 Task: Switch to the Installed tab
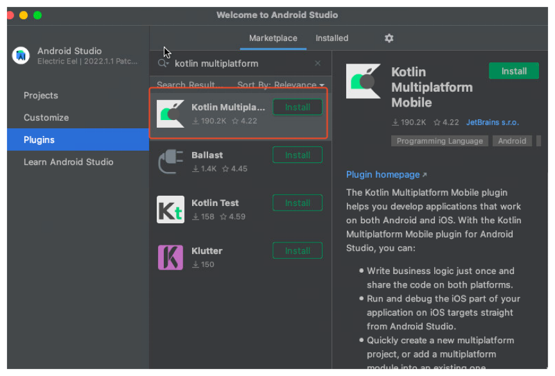click(331, 38)
